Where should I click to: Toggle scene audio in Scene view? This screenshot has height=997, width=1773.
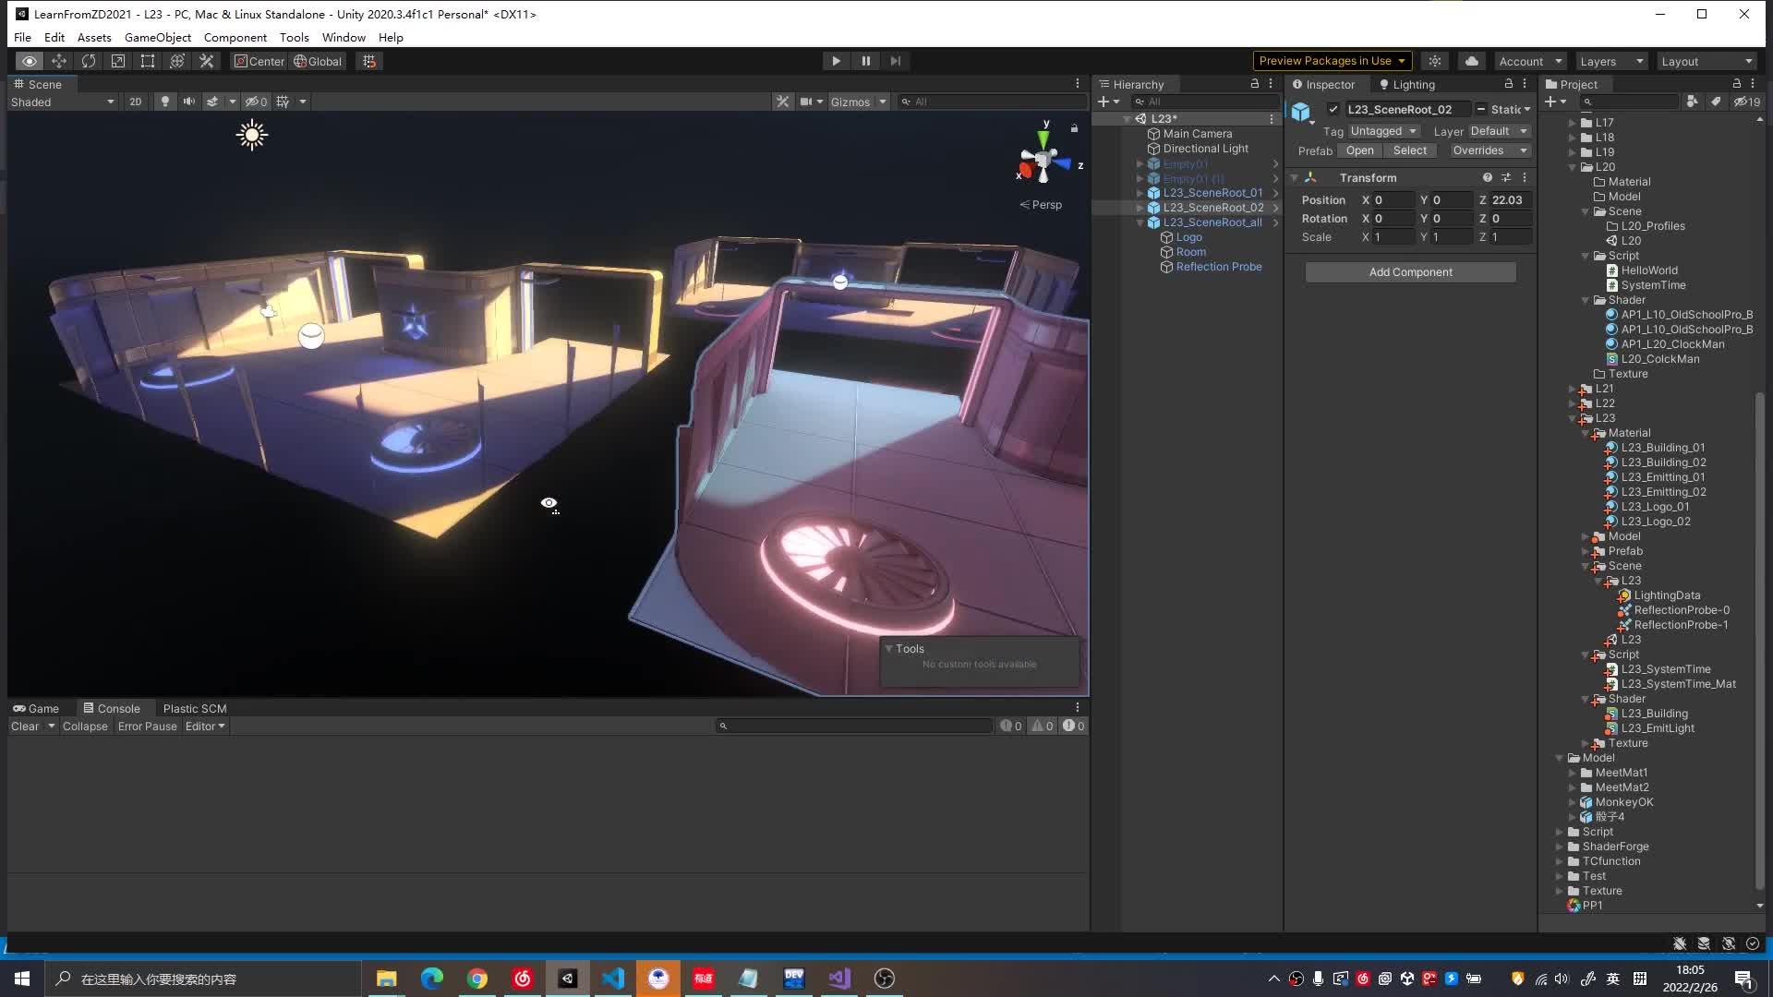coord(188,102)
